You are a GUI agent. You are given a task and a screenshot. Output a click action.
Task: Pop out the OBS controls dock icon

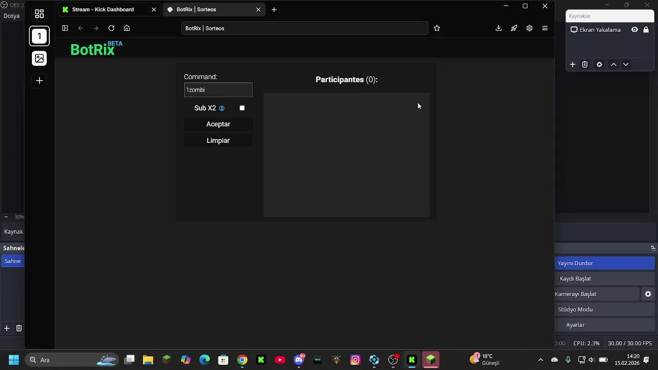coord(653,248)
